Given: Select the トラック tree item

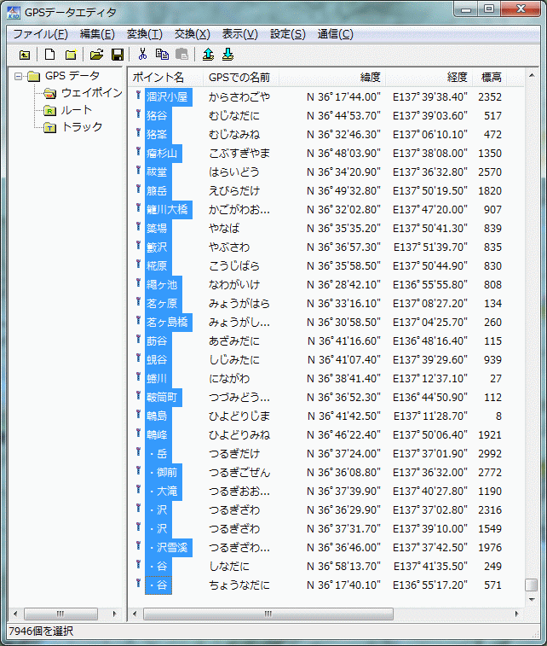Looking at the screenshot, I should [82, 127].
